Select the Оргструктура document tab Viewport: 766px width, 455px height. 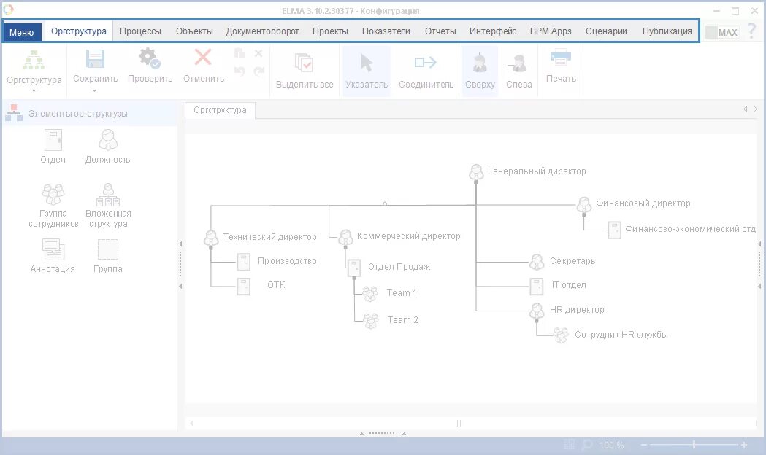220,110
